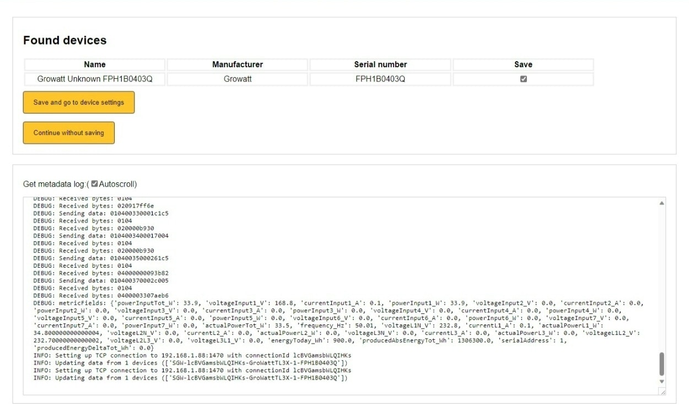Click the Get metadata log label
This screenshot has width=689, height=413.
pyautogui.click(x=54, y=184)
